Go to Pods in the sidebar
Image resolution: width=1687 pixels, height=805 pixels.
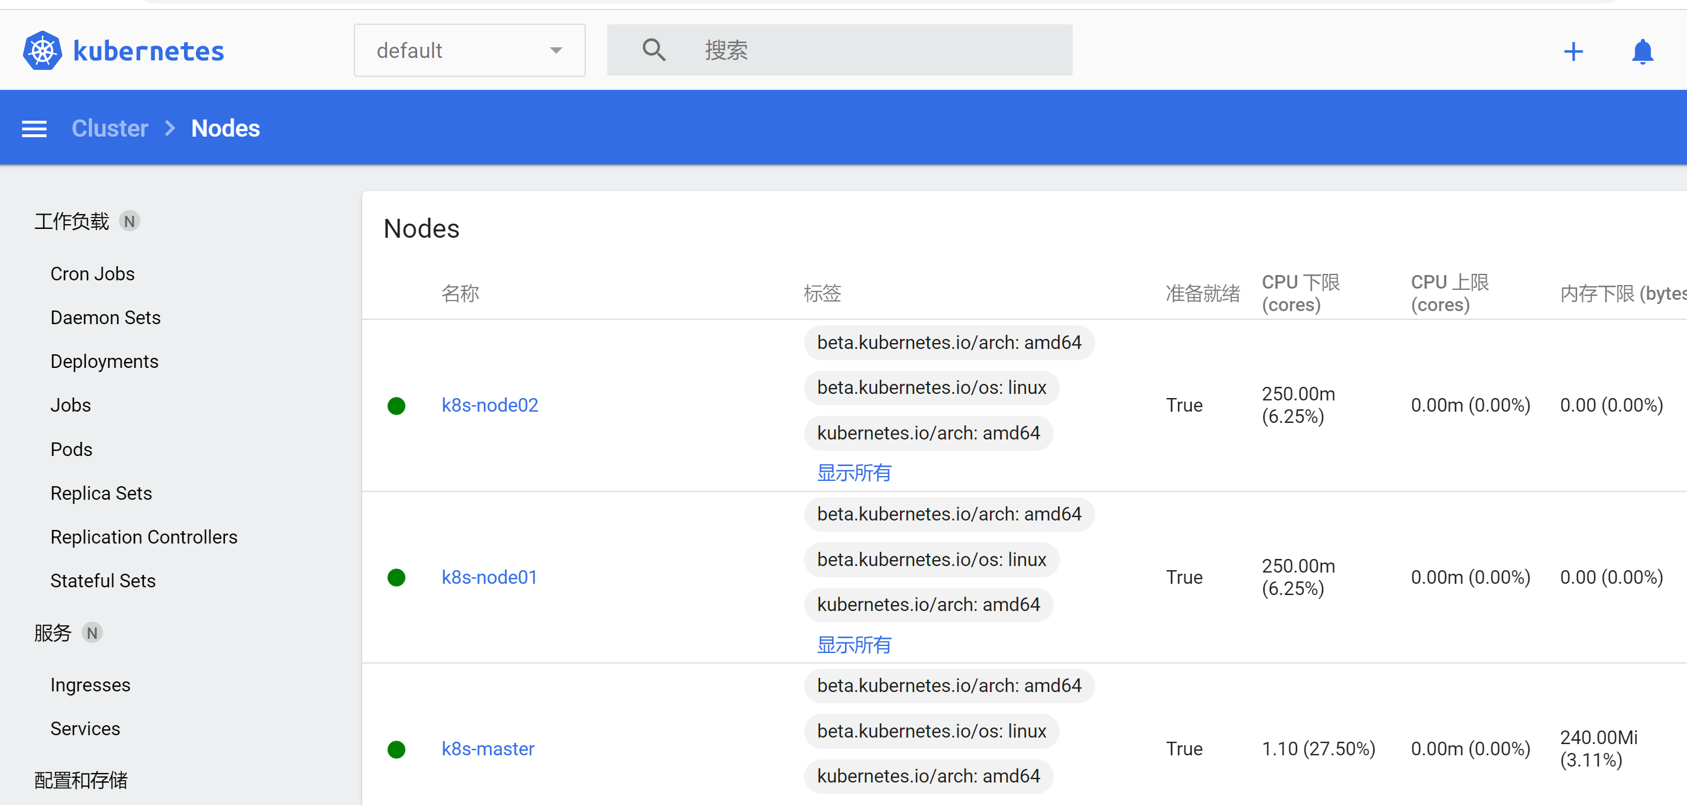tap(72, 449)
